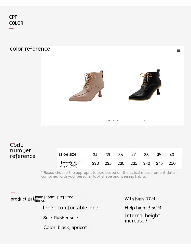
Task: Click the OPT COLOR label
Action: click(x=113, y=120)
